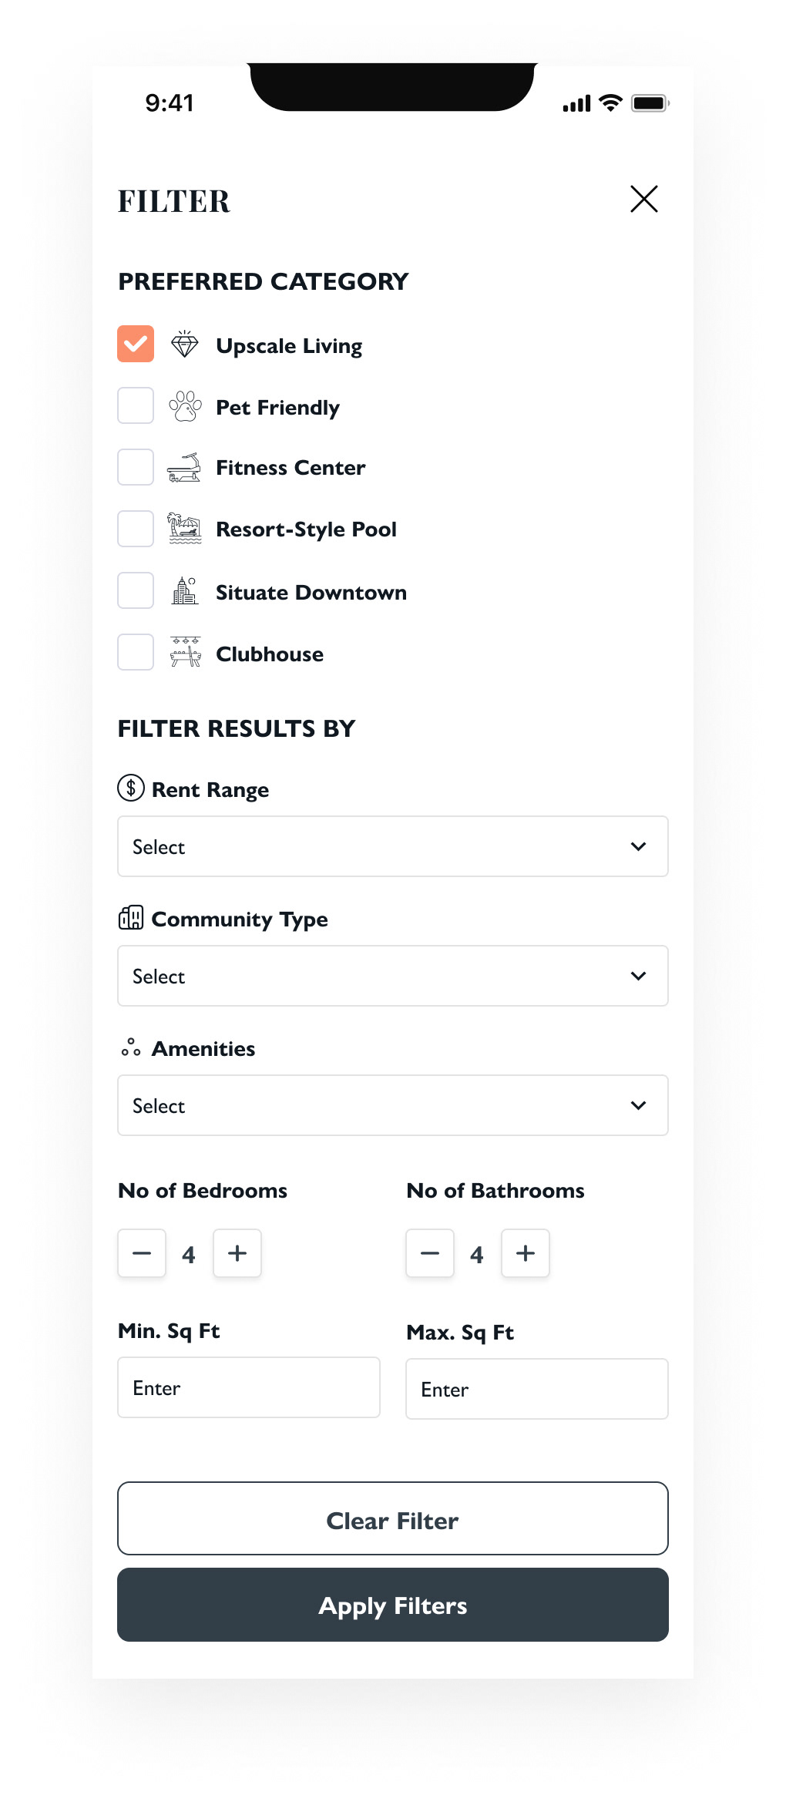Increase number of bedrooms with plus
The image size is (786, 1802).
click(x=237, y=1253)
